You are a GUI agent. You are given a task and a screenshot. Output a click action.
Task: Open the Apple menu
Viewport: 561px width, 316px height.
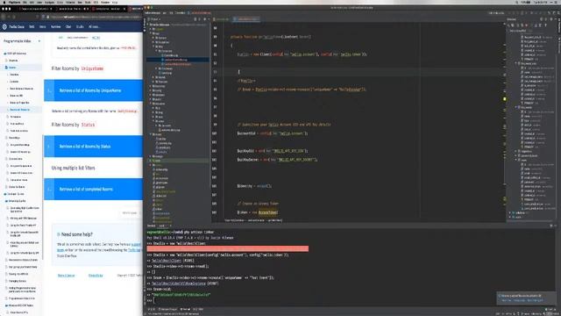click(4, 2)
